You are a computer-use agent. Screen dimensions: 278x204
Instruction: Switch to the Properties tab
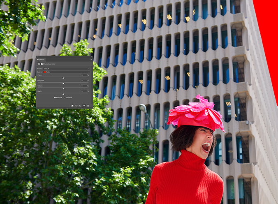[41, 59]
